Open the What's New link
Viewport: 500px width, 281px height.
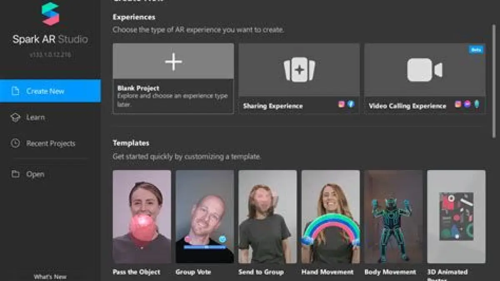pos(50,277)
